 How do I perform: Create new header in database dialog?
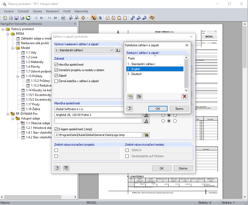coord(131,96)
